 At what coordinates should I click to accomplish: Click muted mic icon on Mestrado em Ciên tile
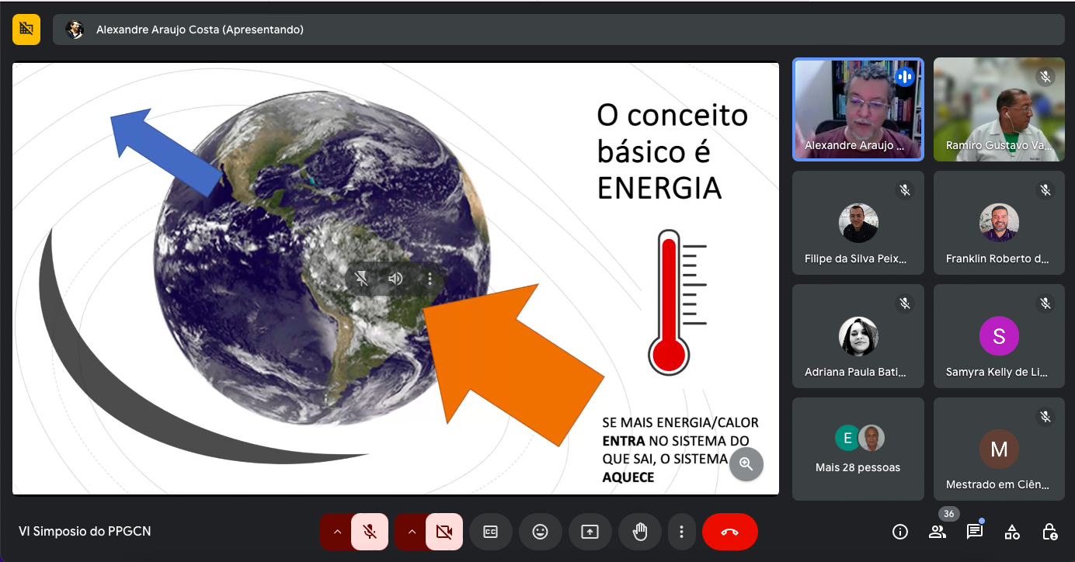pos(1045,417)
